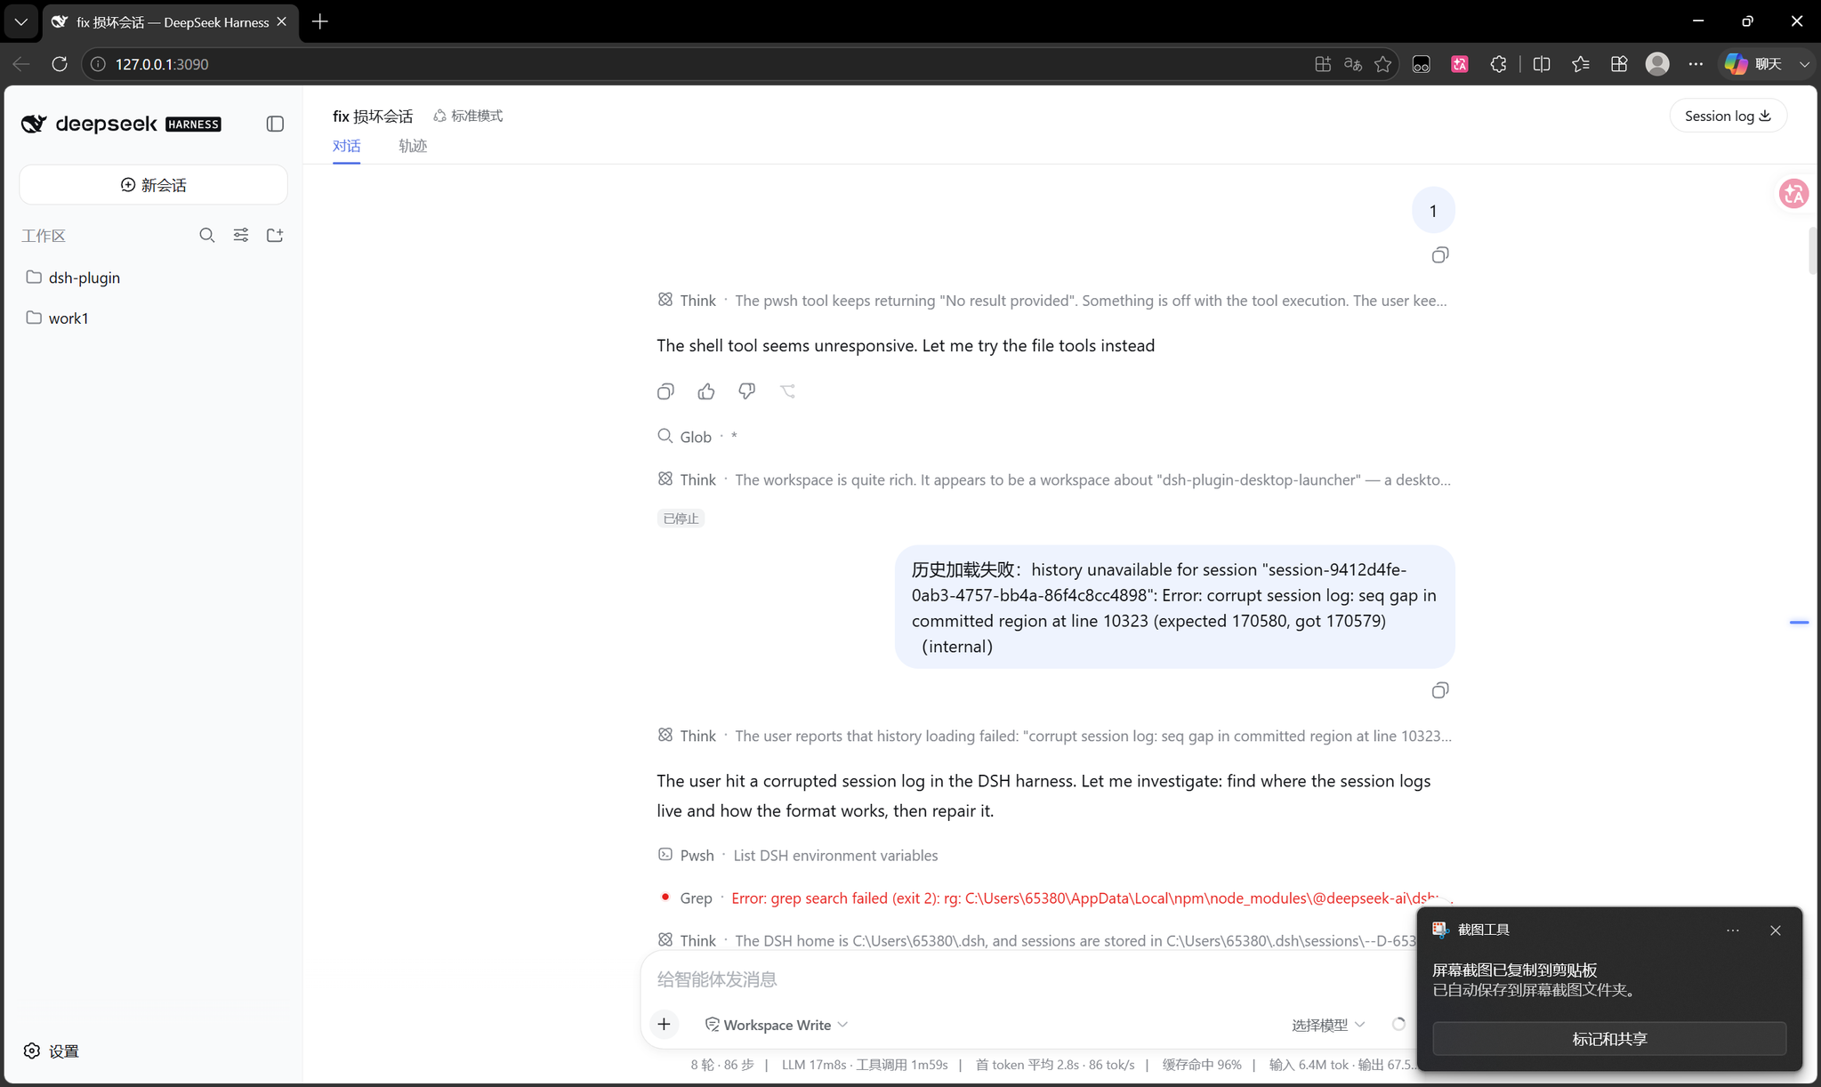Close the fix 损坏会话 browser tab
Screen dimensions: 1821x1087
tap(282, 21)
